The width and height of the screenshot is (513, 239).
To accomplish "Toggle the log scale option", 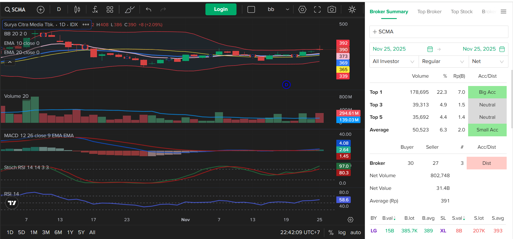I will click(342, 232).
